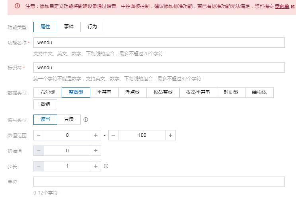This screenshot has width=296, height=202.
Task: Switch function type to 行为
Action: tap(92, 27)
